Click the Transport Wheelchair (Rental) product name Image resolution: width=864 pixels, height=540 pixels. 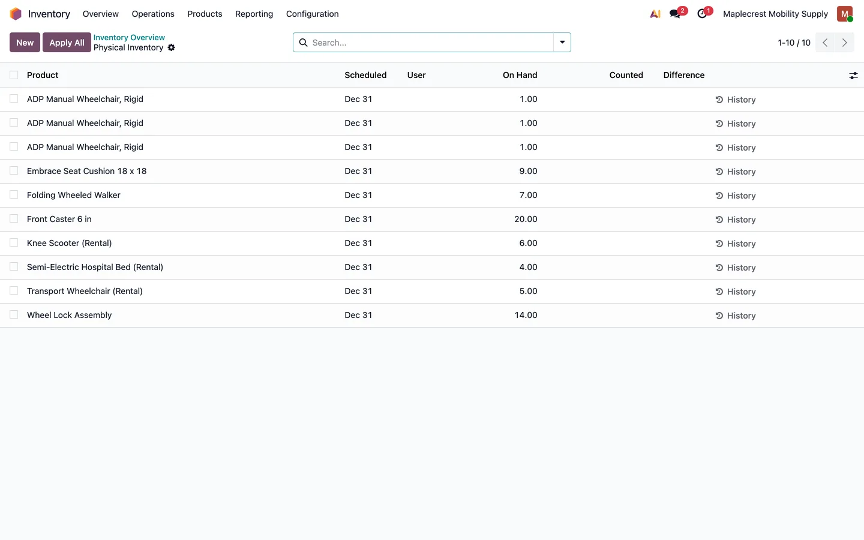[x=85, y=291]
